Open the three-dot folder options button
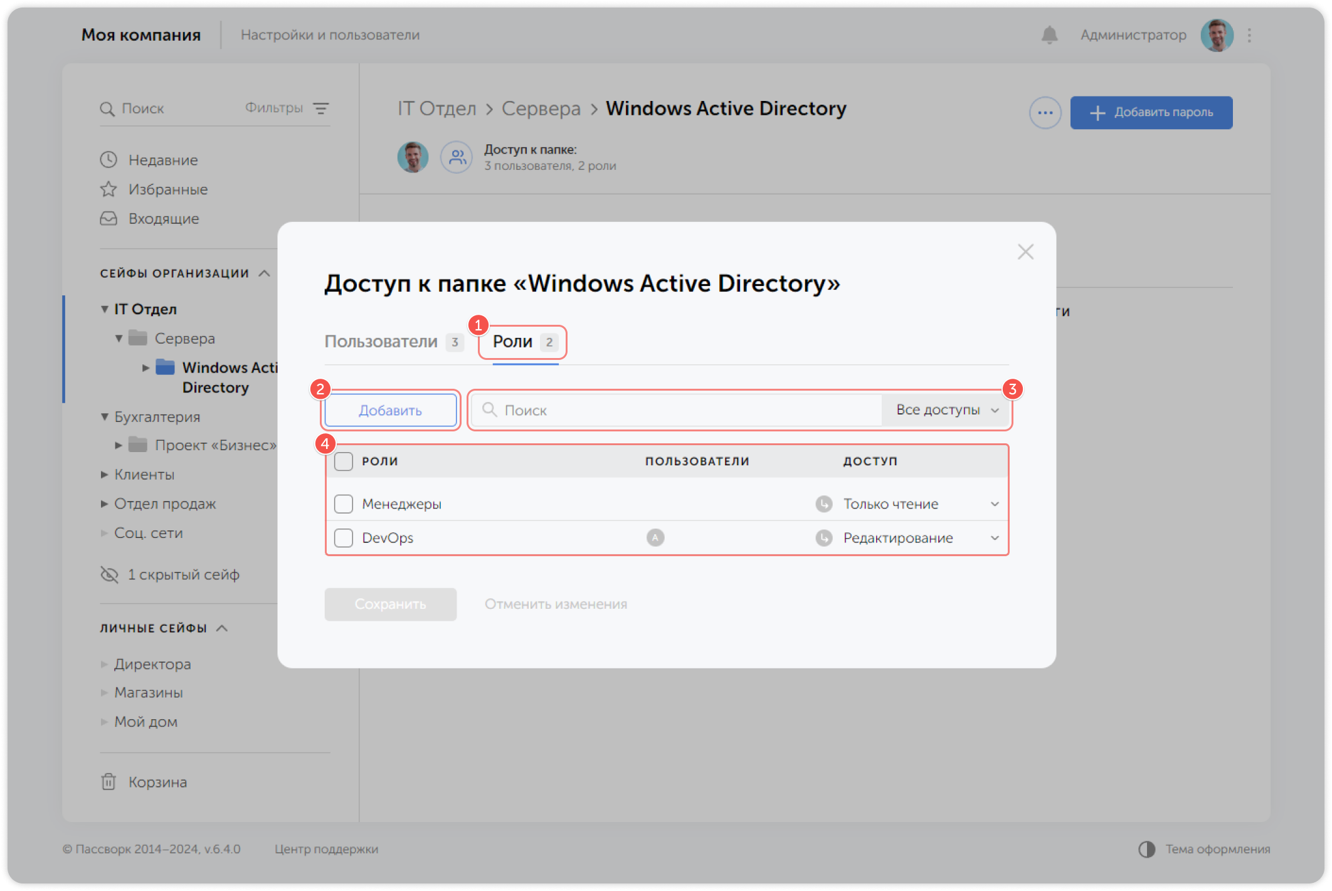The width and height of the screenshot is (1332, 891). click(x=1045, y=113)
